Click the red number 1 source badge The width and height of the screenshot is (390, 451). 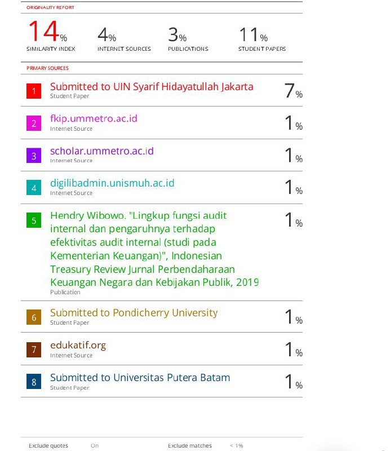pyautogui.click(x=34, y=91)
